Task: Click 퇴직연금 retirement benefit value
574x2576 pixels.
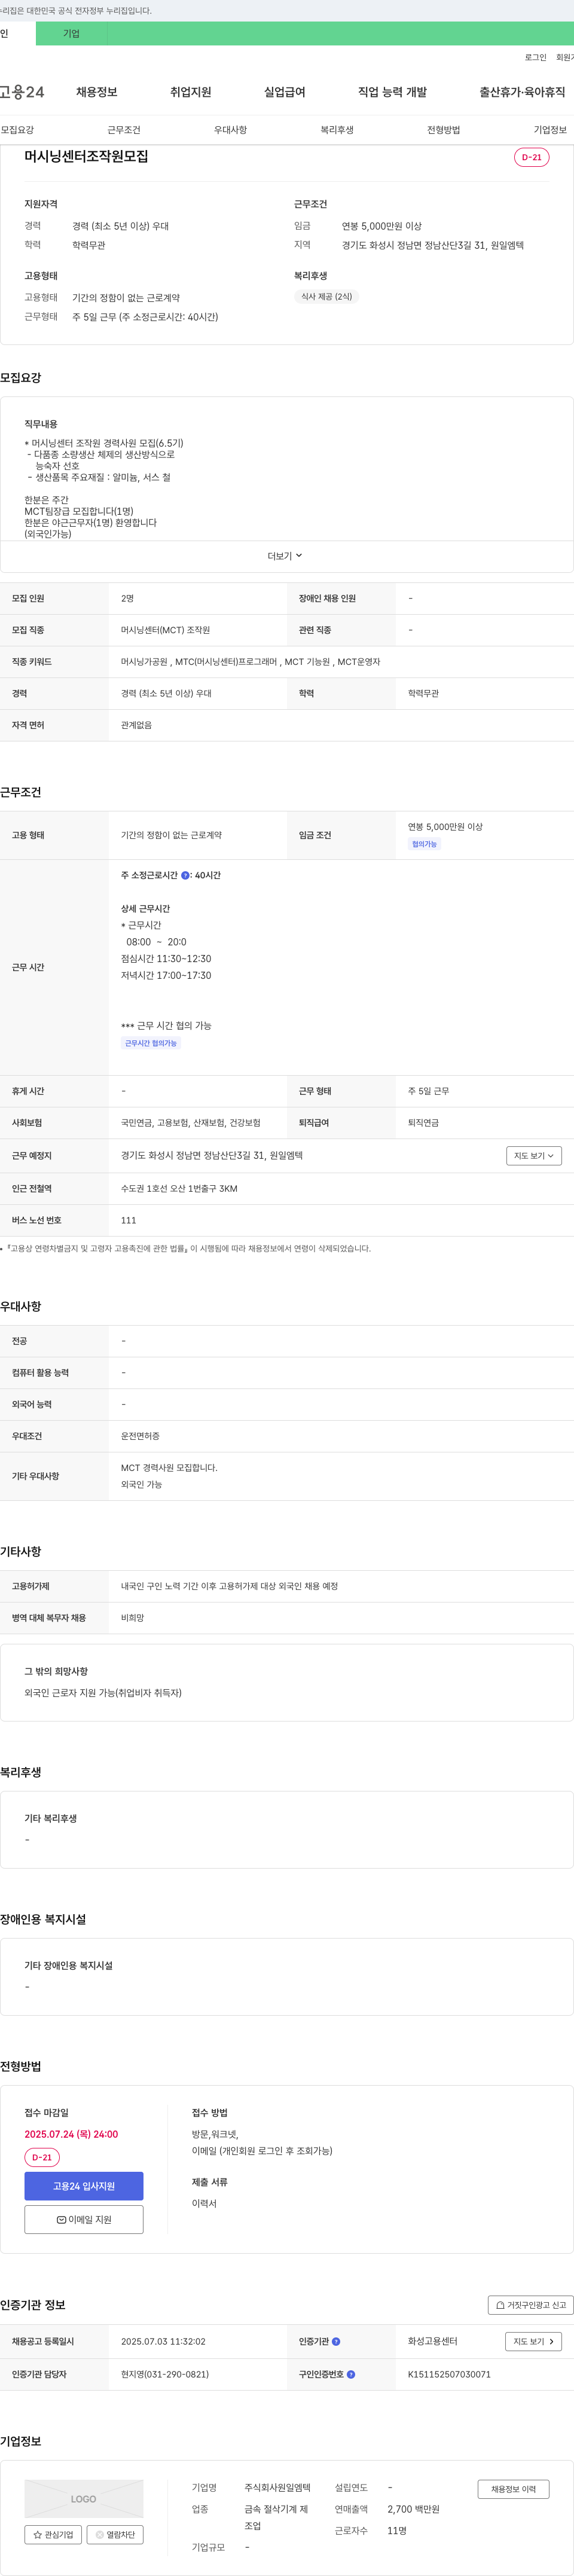Action: click(x=423, y=1123)
